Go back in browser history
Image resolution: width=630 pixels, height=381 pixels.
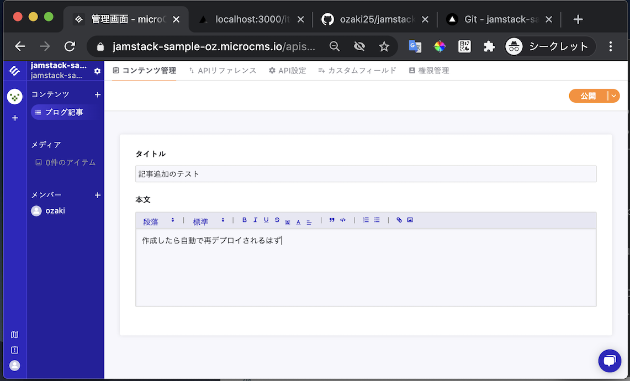tap(20, 46)
